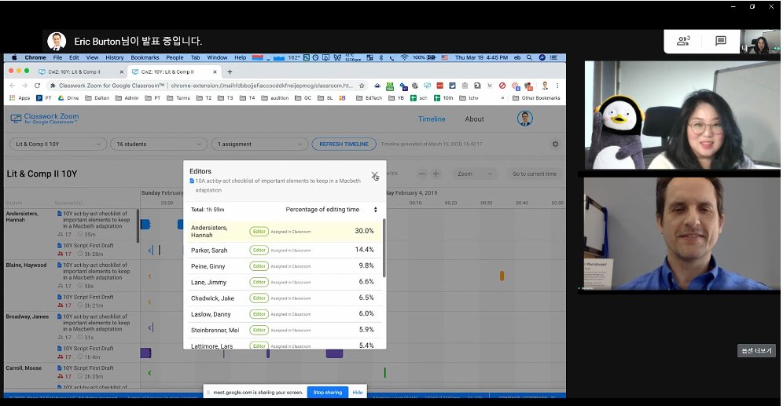Screen dimensions: 783x406
Task: Open the File menu
Action: [x=58, y=57]
